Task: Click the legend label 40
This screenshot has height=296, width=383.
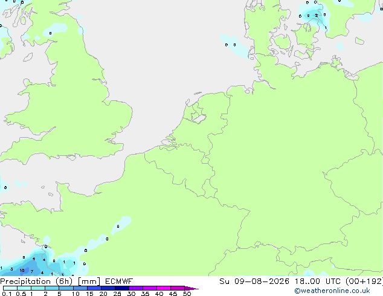Action: (159, 294)
